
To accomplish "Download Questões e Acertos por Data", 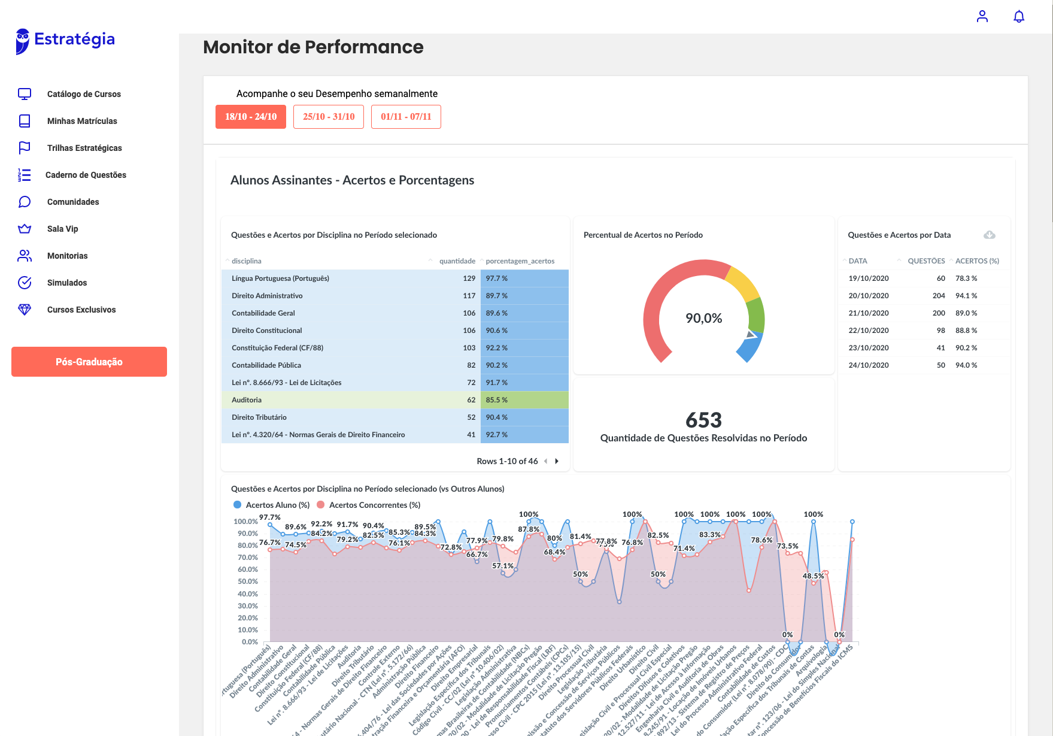I will coord(989,235).
